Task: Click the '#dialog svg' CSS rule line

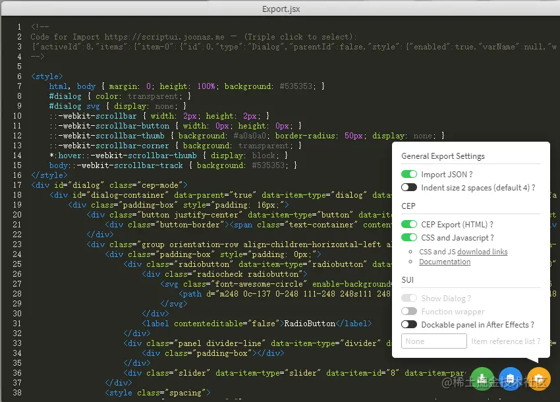Action: click(x=118, y=106)
